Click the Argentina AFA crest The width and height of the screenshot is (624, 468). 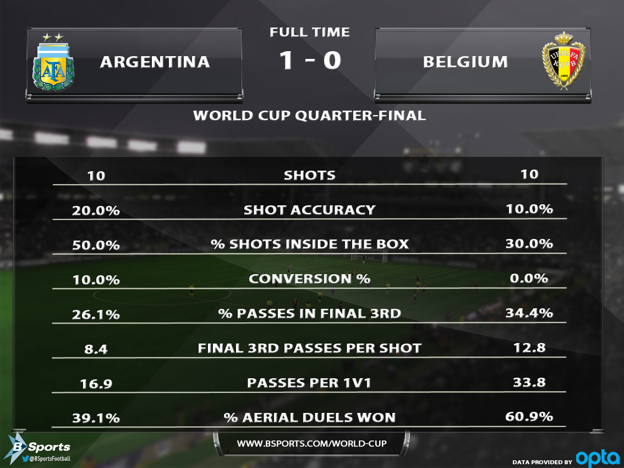click(54, 62)
